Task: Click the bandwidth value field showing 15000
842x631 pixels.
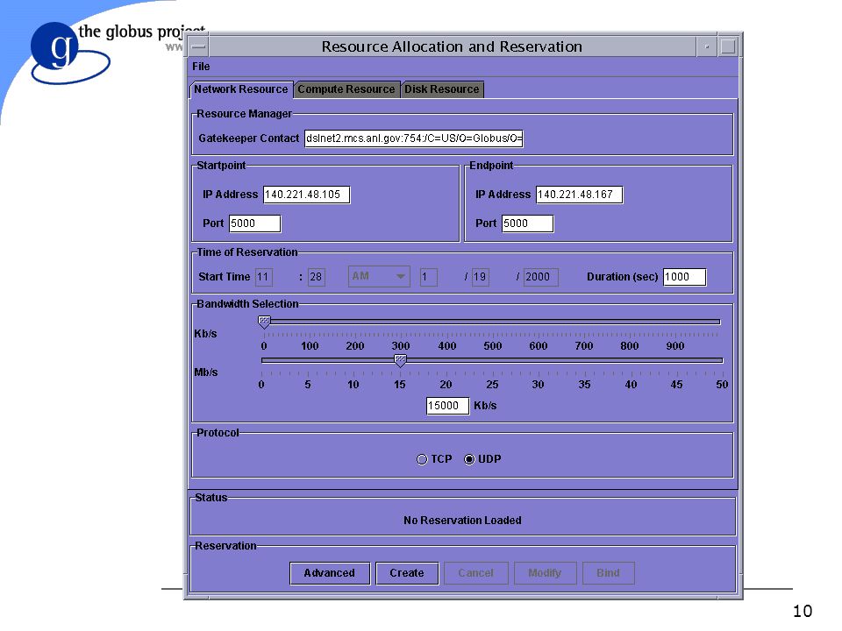Action: (x=448, y=406)
